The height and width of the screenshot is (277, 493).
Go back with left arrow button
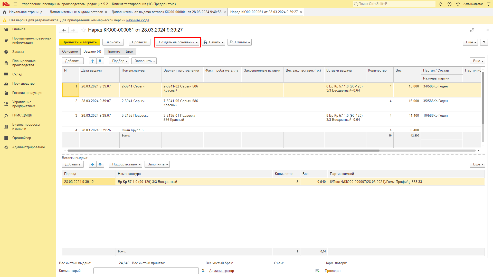tap(64, 30)
